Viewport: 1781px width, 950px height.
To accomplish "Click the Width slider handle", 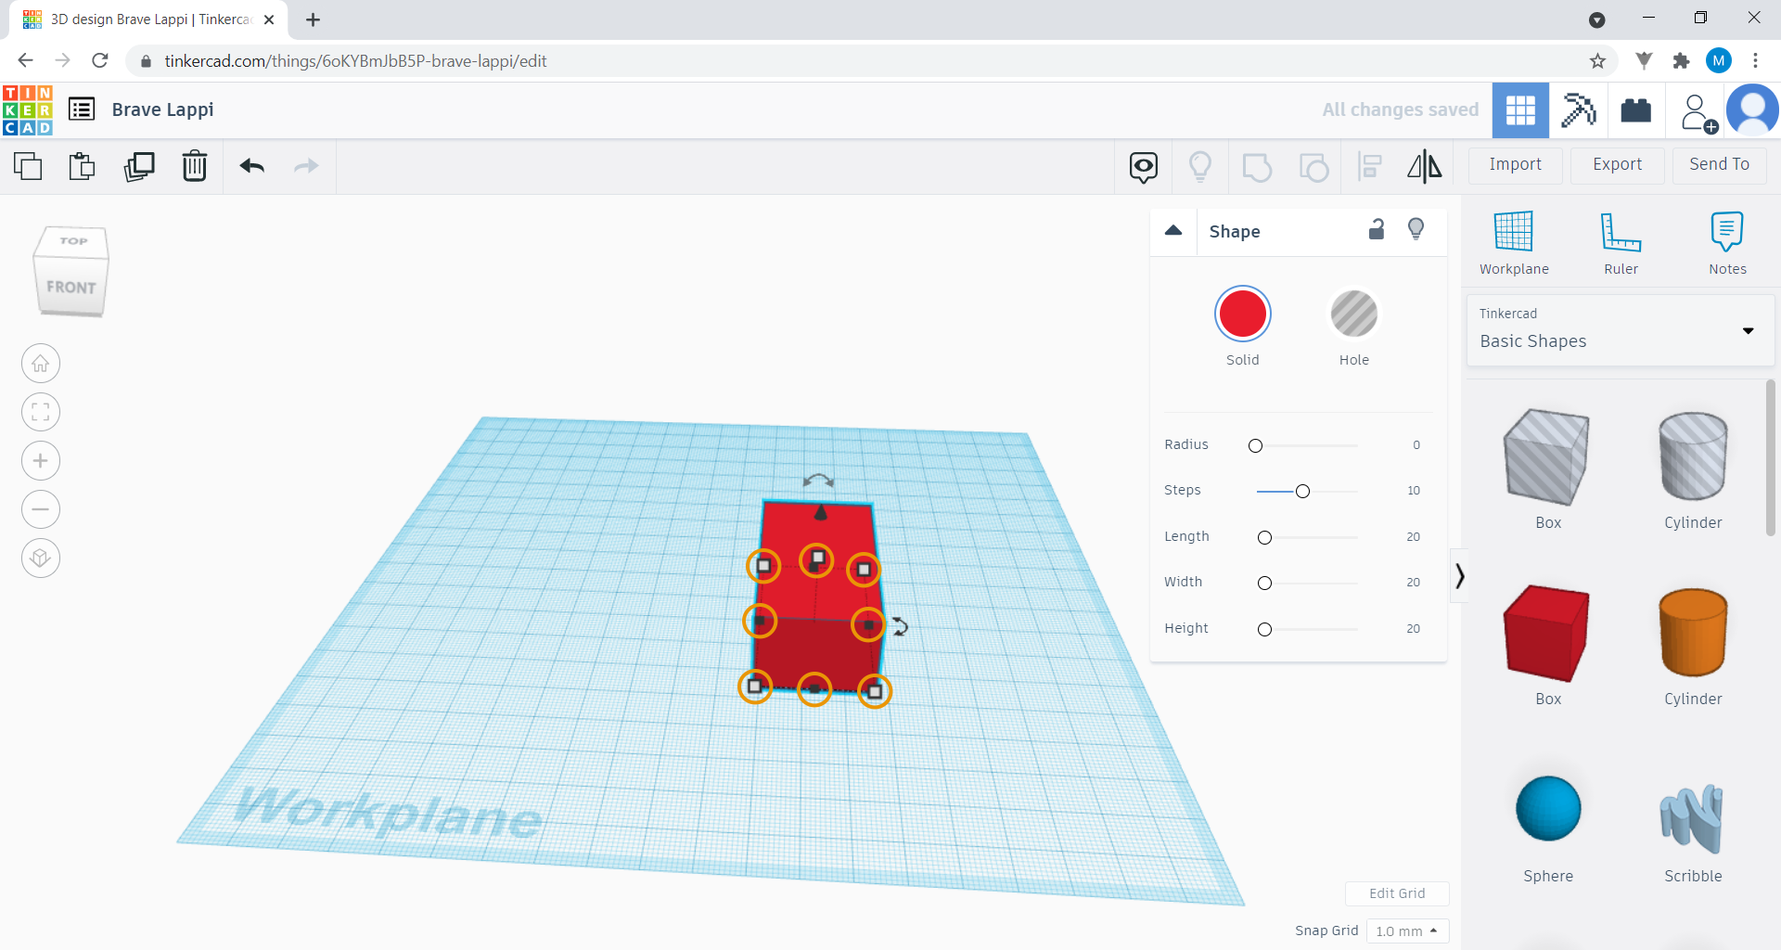I will 1264,584.
